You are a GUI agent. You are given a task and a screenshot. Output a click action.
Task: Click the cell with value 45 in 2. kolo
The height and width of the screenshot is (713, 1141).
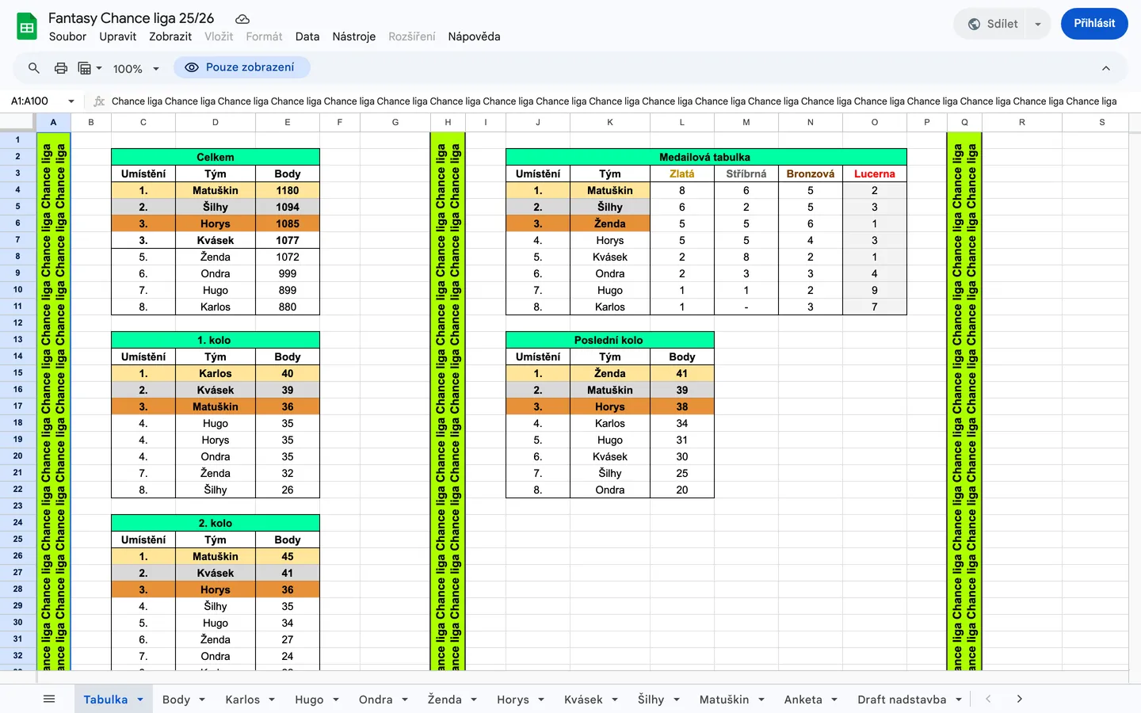(x=288, y=556)
